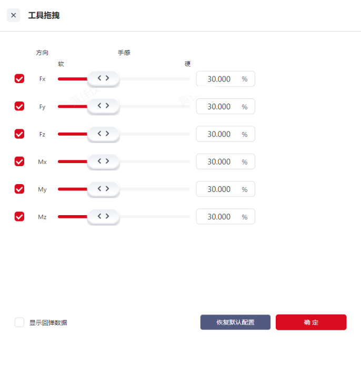Uncheck the Fy direction checkbox
This screenshot has height=375, width=361.
click(x=19, y=106)
